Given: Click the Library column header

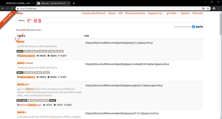Looking at the screenshot, I should (x=21, y=36).
